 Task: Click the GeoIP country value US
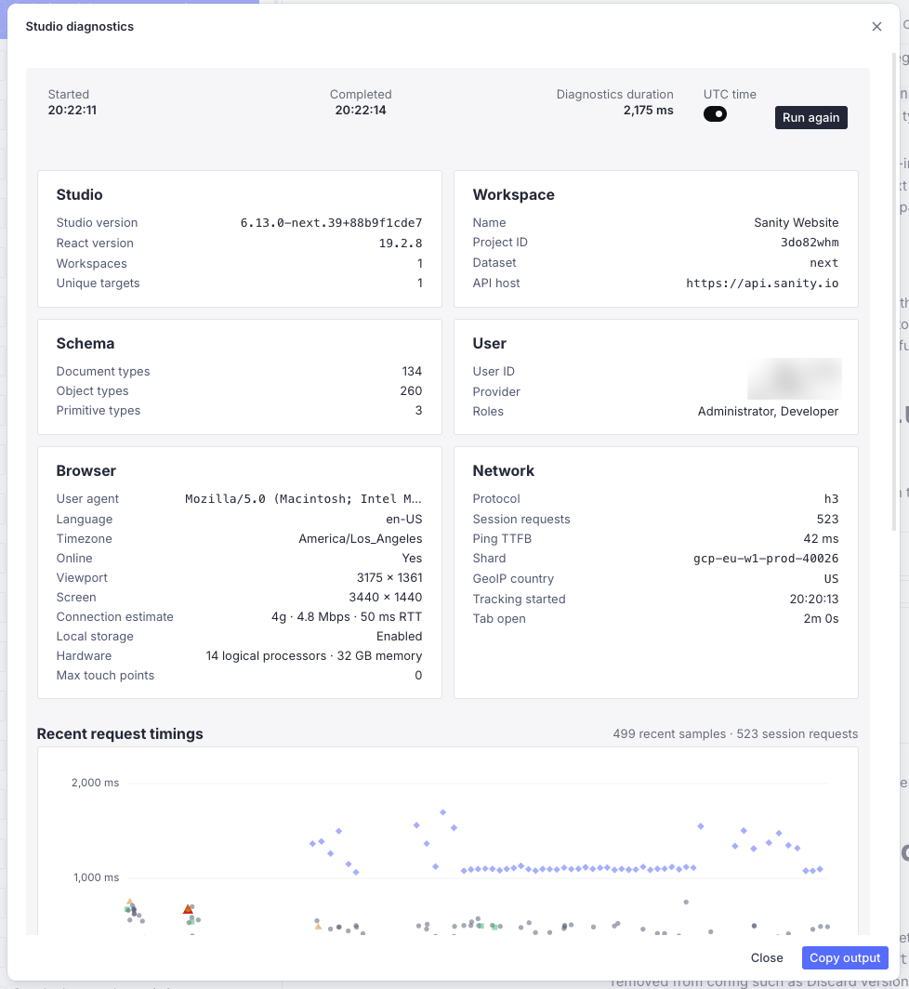click(x=832, y=579)
